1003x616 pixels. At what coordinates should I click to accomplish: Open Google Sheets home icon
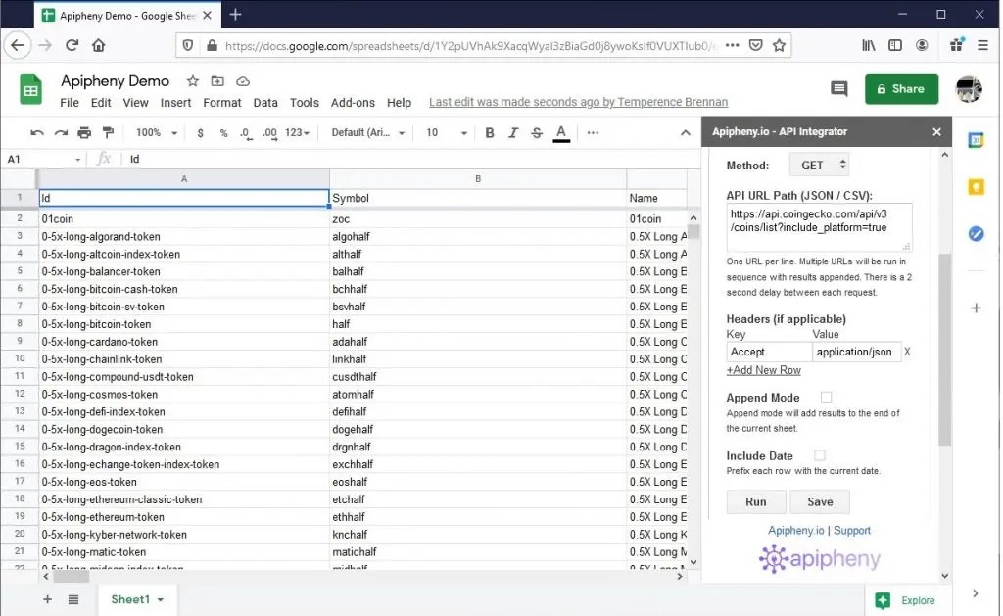point(30,89)
